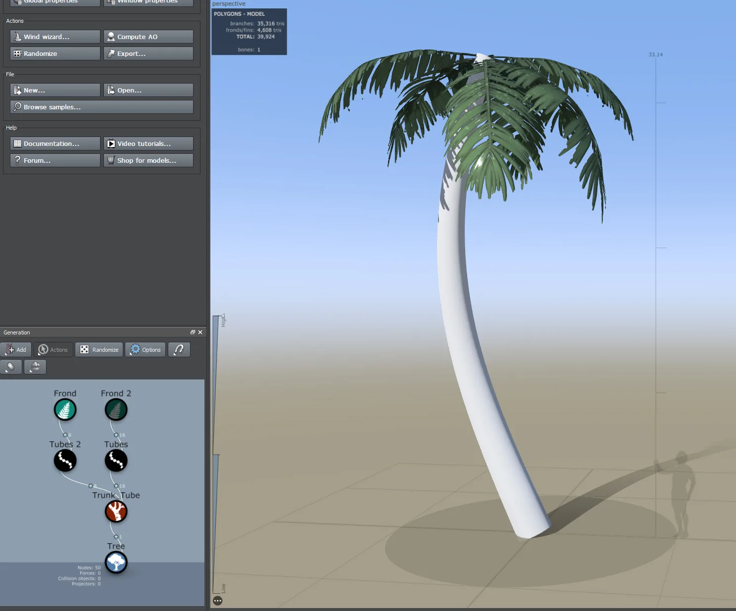Click Window properties button
The image size is (736, 611).
point(148,2)
